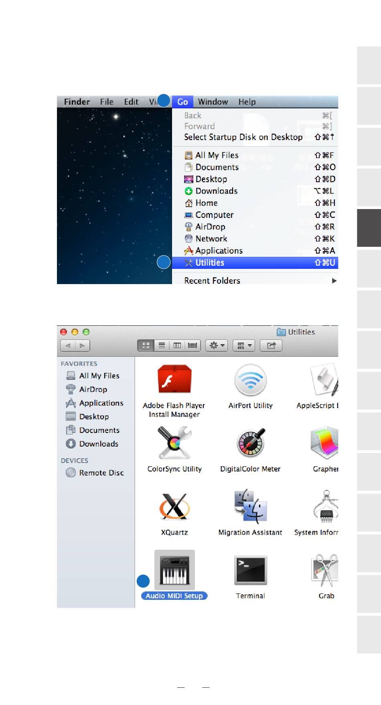Click the System Information icon
Image resolution: width=381 pixels, height=705 pixels.
click(326, 506)
